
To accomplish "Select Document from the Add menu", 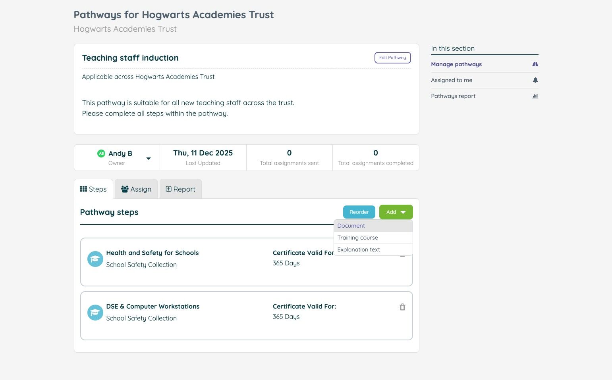I will [x=351, y=226].
